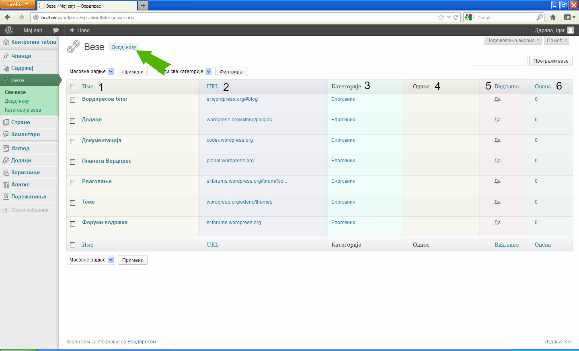Select Додај нову in the sidebar submenu
The width and height of the screenshot is (579, 351).
[17, 101]
